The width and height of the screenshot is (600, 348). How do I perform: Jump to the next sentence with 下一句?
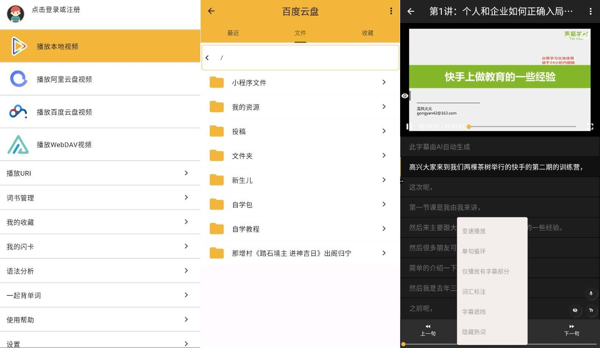(571, 330)
